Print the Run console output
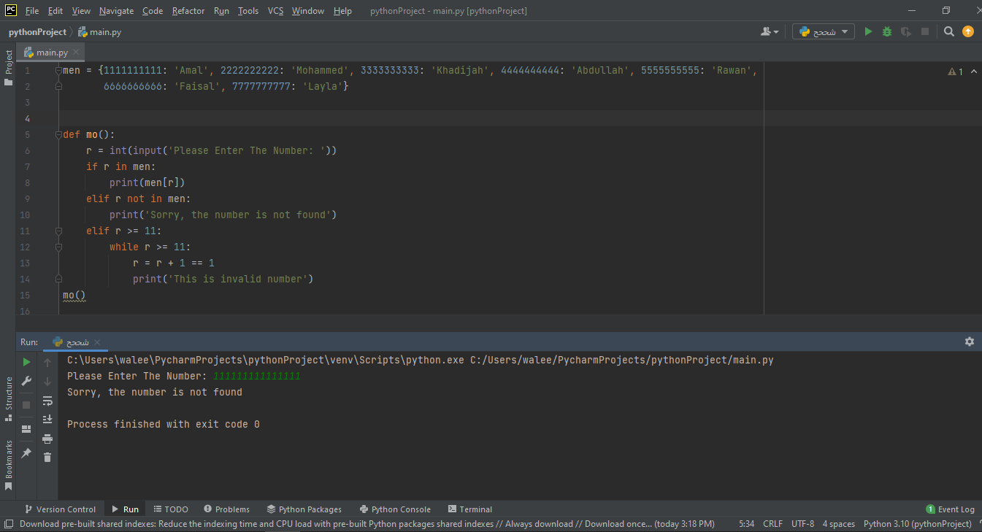The height and width of the screenshot is (532, 982). point(47,438)
